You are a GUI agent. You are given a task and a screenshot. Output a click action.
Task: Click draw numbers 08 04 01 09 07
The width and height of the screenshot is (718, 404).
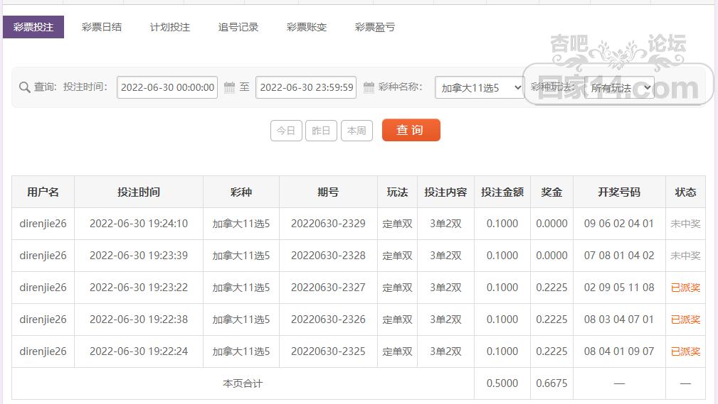click(619, 351)
